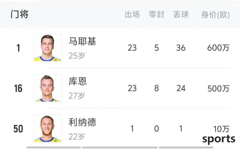Open 利纳德 player photo thumbnail

pos(48,128)
